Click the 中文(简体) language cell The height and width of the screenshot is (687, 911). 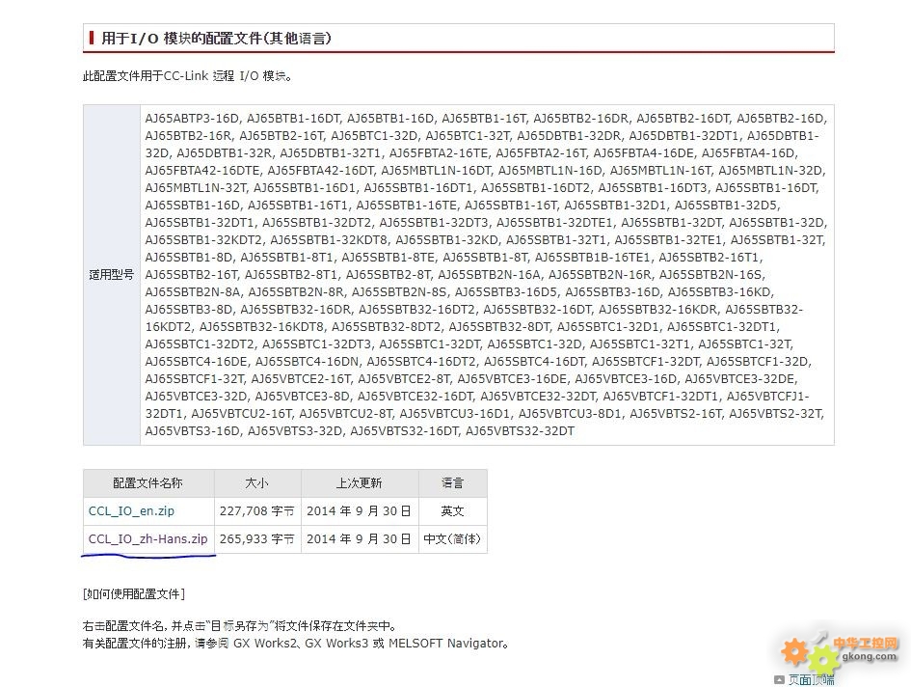pyautogui.click(x=452, y=539)
